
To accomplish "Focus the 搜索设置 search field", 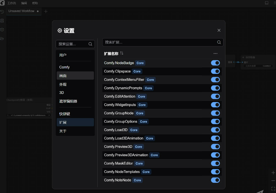I will point(75,44).
